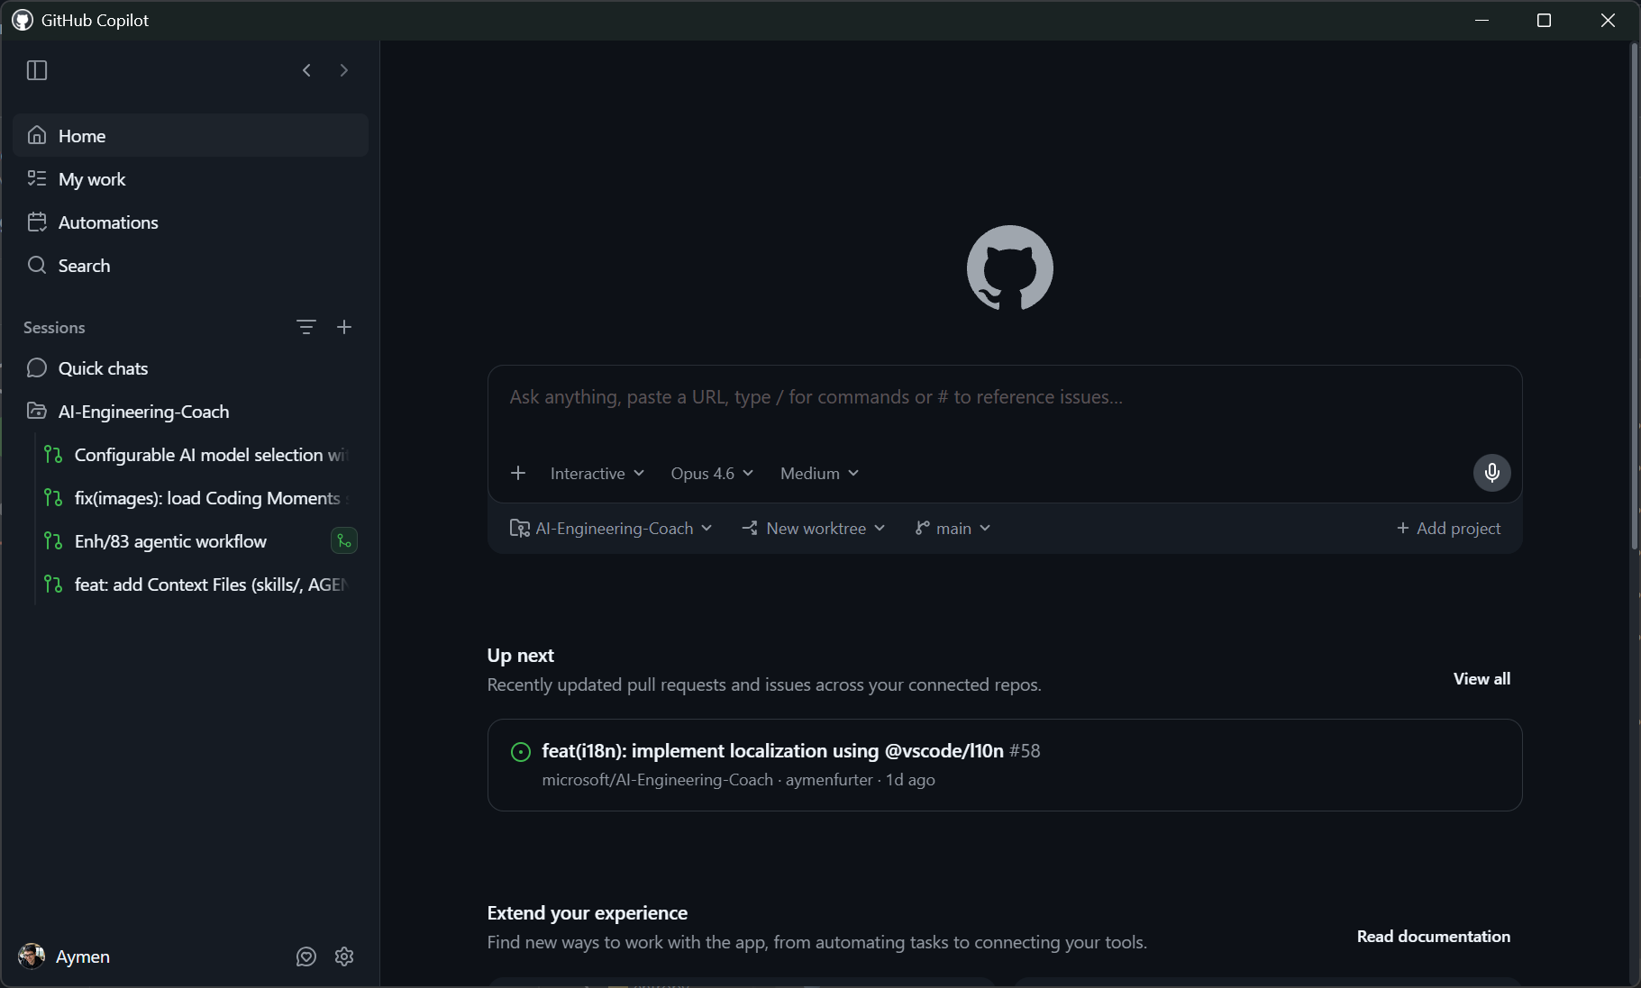This screenshot has width=1641, height=988.
Task: Toggle the sidebar panel icon
Action: click(37, 70)
